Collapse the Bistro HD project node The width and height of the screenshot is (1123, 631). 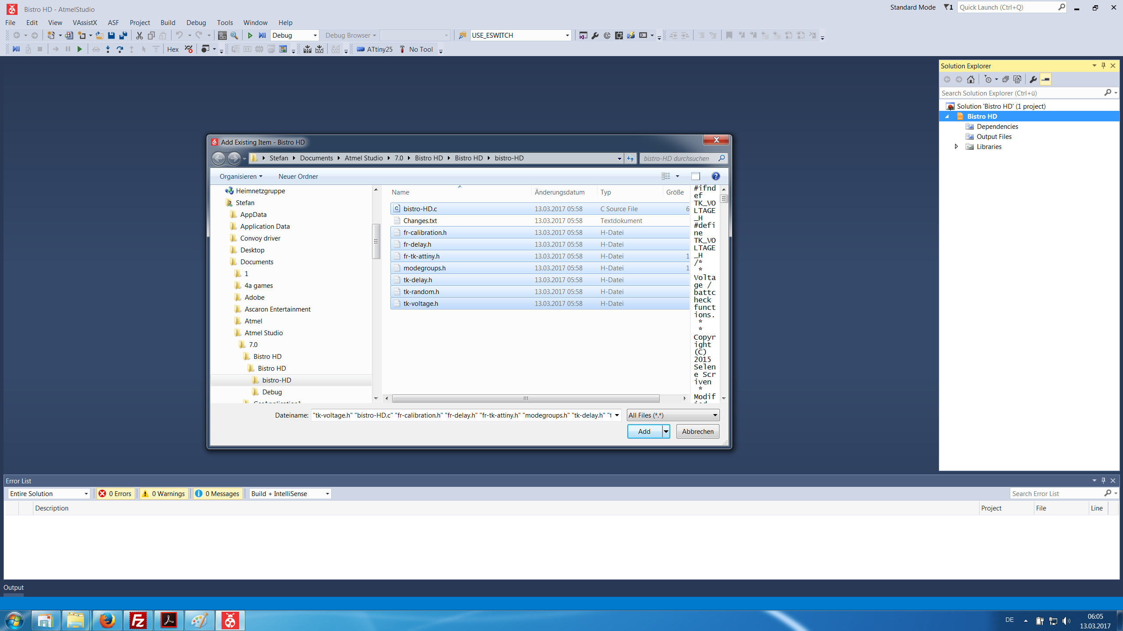[948, 117]
